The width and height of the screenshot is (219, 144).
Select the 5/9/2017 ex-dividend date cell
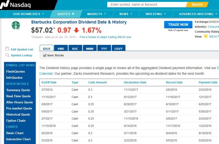(47, 112)
